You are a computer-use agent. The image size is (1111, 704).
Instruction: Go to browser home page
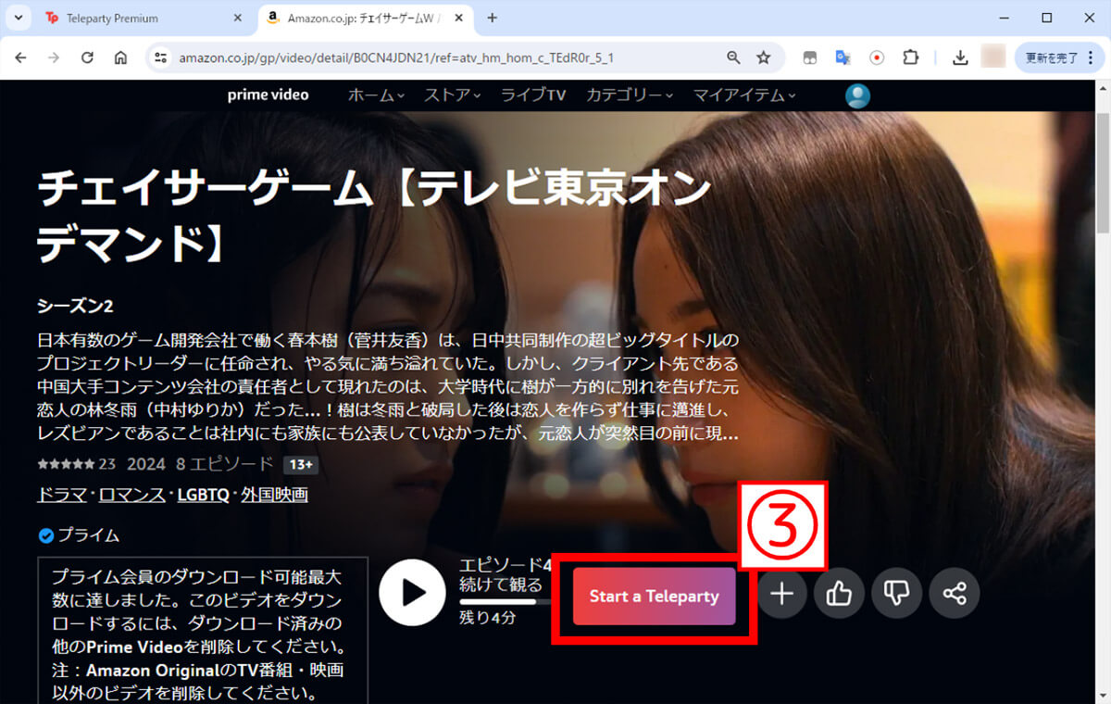click(120, 57)
